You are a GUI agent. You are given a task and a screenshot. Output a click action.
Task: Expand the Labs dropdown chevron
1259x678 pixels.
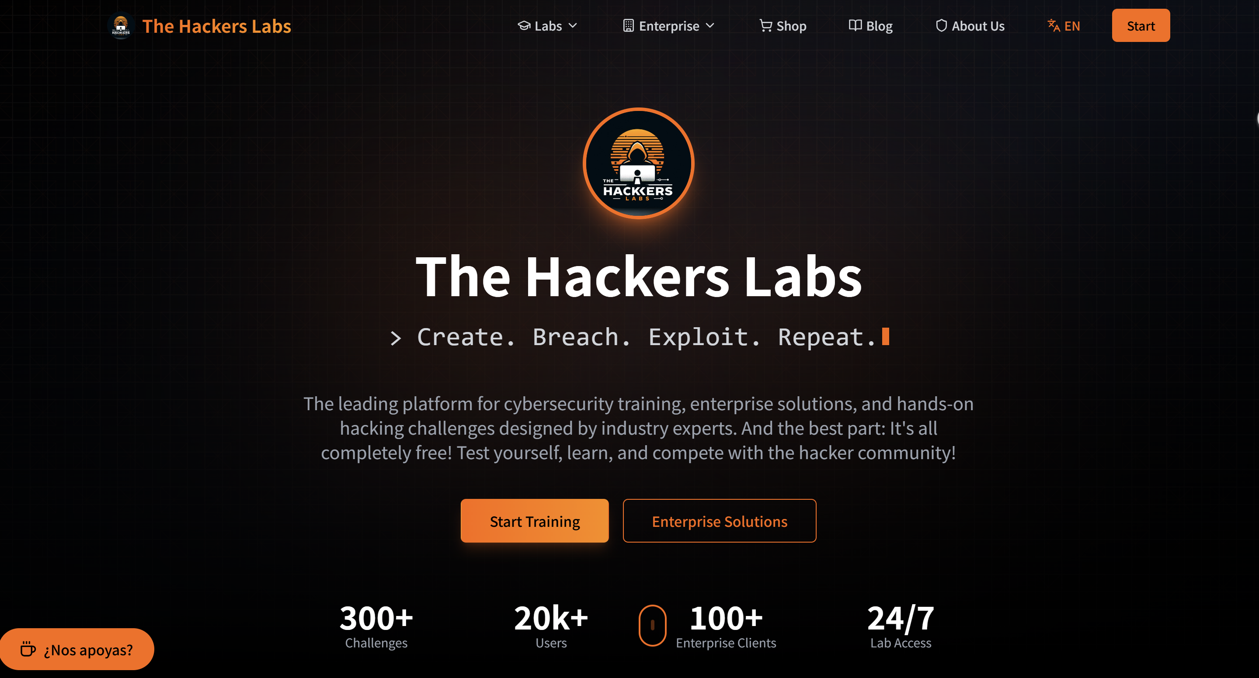(573, 26)
